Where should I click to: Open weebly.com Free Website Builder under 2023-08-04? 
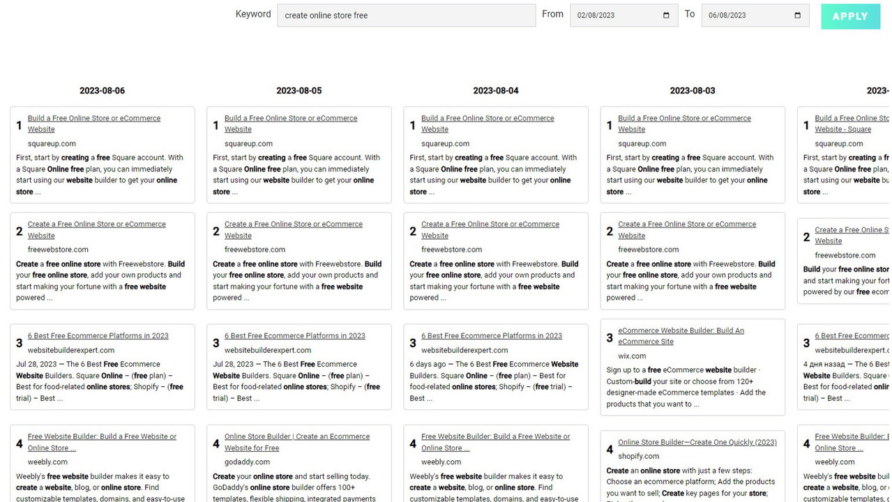tap(495, 437)
